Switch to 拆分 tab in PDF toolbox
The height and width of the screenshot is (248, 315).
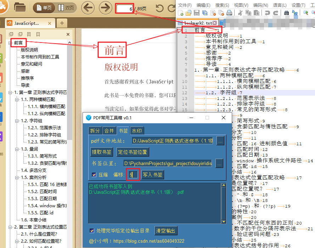tap(95, 131)
